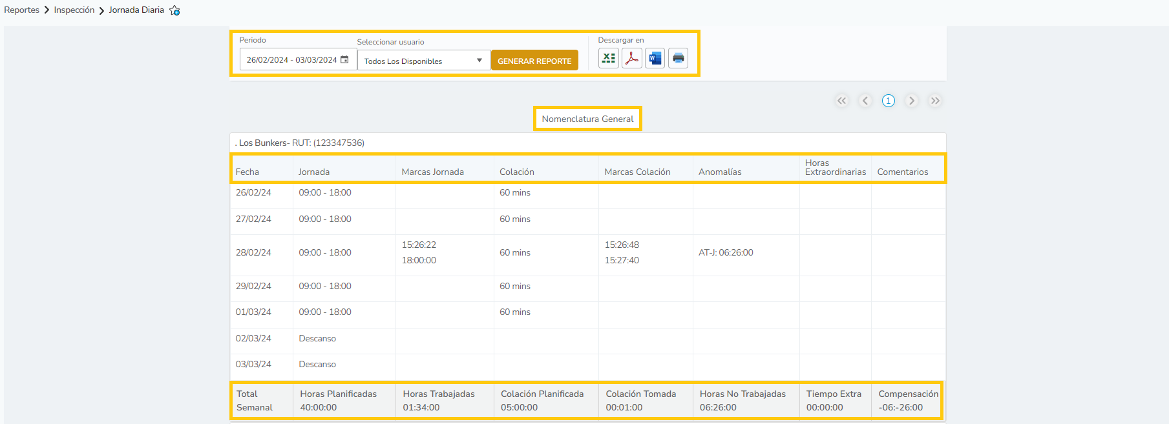Viewport: 1169px width, 424px height.
Task: Click the Periodo date range field
Action: pos(291,60)
